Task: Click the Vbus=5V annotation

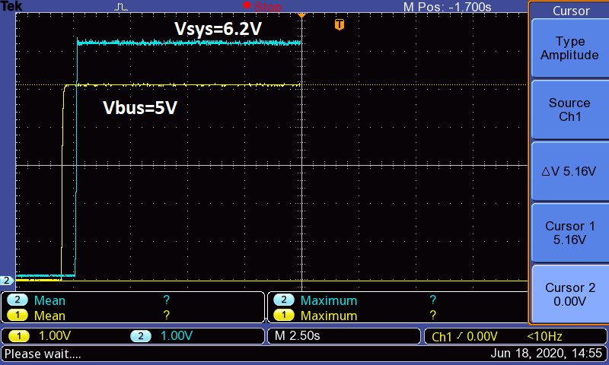Action: [140, 107]
